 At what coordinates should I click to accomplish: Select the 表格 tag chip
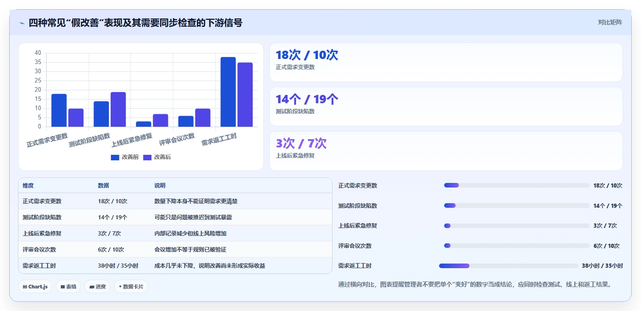coord(68,287)
